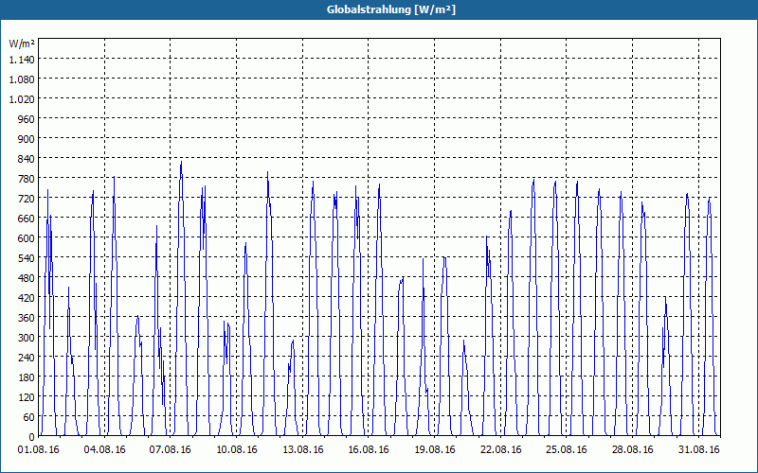Click the 10.08.16 date label
Image resolution: width=758 pixels, height=473 pixels.
pyautogui.click(x=236, y=450)
